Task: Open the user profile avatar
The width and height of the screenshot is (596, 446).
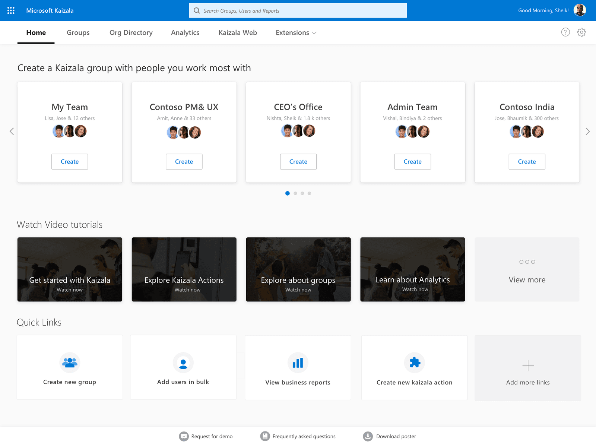Action: 580,10
